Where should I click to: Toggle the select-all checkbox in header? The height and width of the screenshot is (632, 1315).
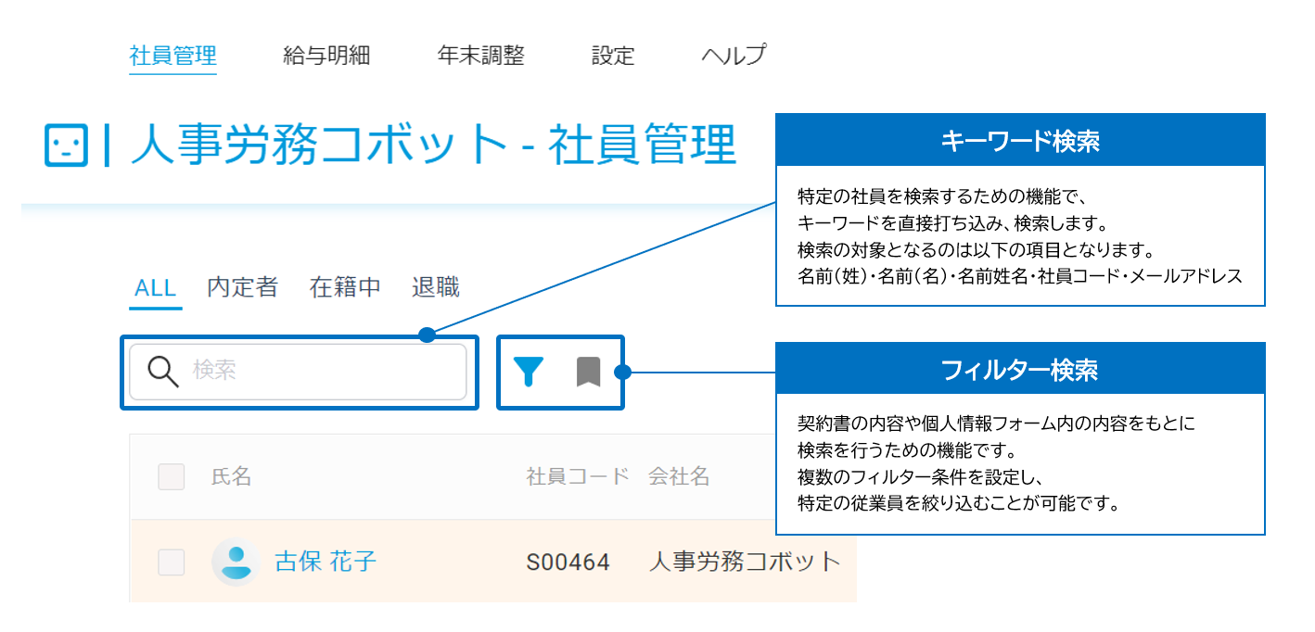point(172,476)
